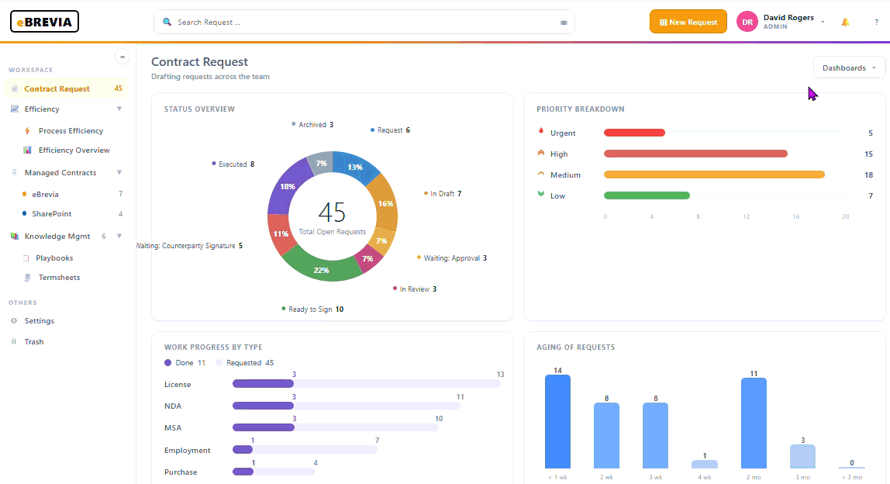This screenshot has width=890, height=484.
Task: Click the Efficiency chart icon
Action: (15, 109)
